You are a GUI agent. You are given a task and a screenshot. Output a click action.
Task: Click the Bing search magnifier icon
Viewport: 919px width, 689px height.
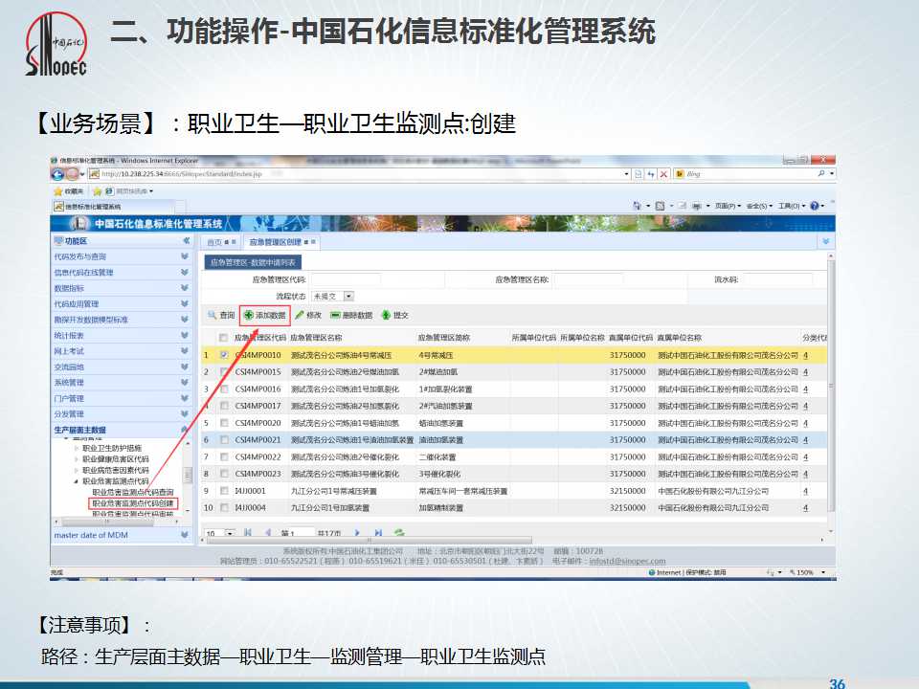click(x=821, y=173)
